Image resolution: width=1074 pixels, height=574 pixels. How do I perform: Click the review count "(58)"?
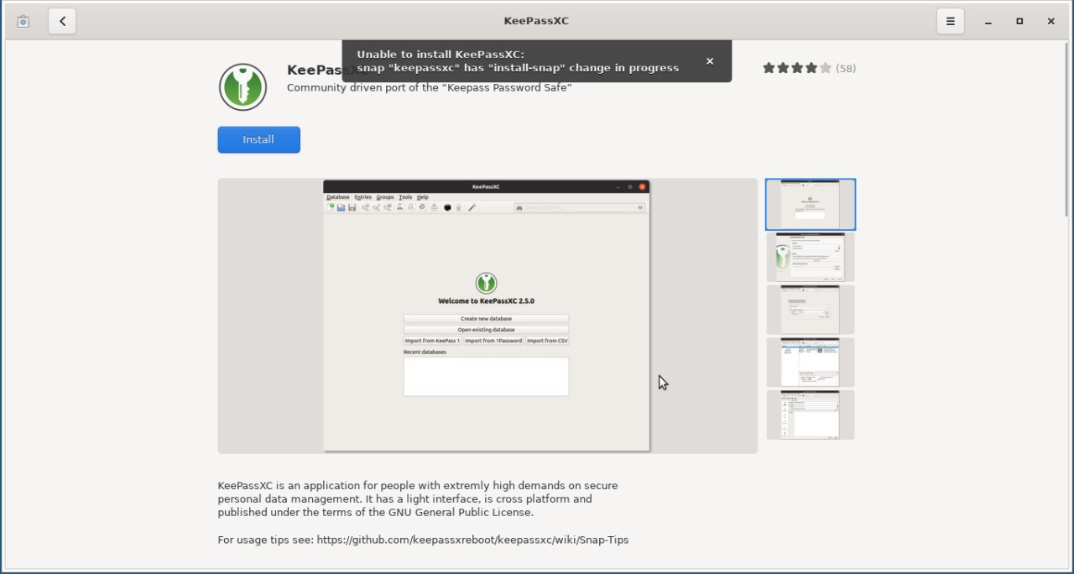[x=846, y=68]
